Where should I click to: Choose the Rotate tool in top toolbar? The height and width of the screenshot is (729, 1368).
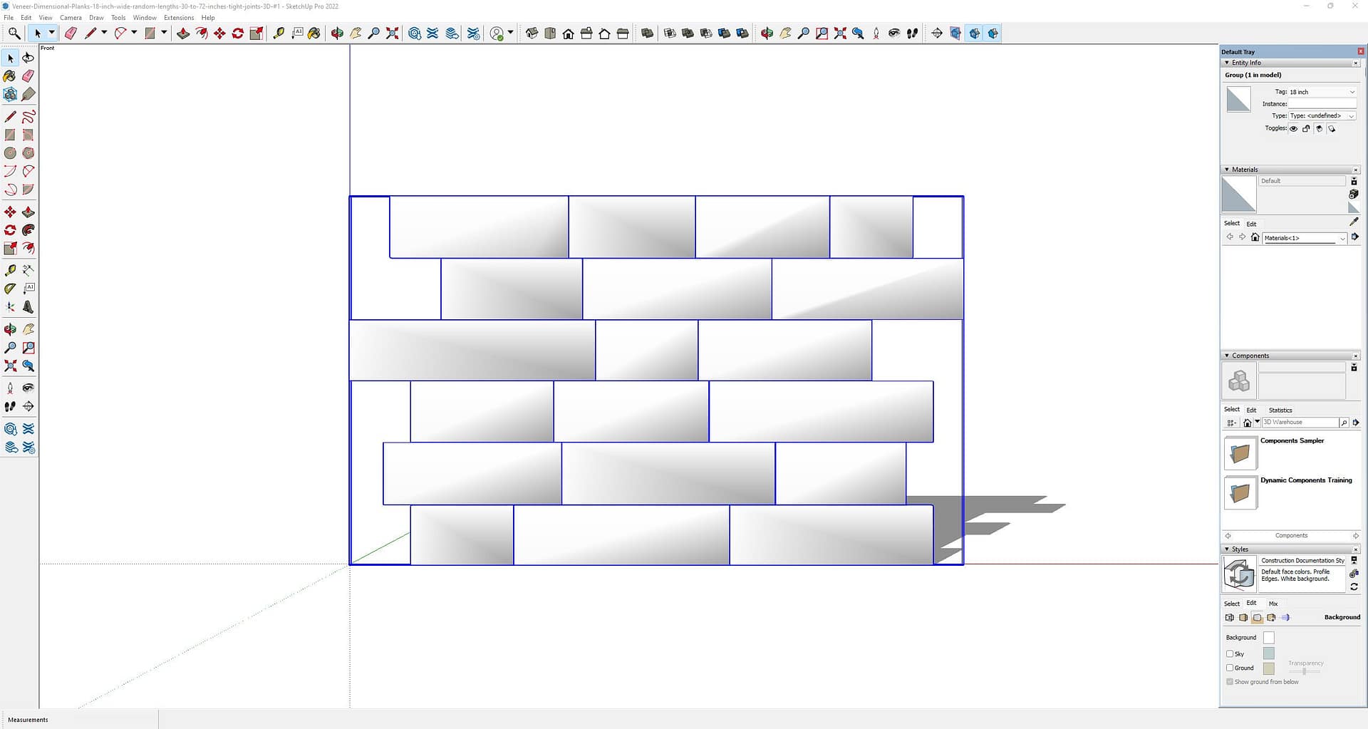pyautogui.click(x=238, y=33)
